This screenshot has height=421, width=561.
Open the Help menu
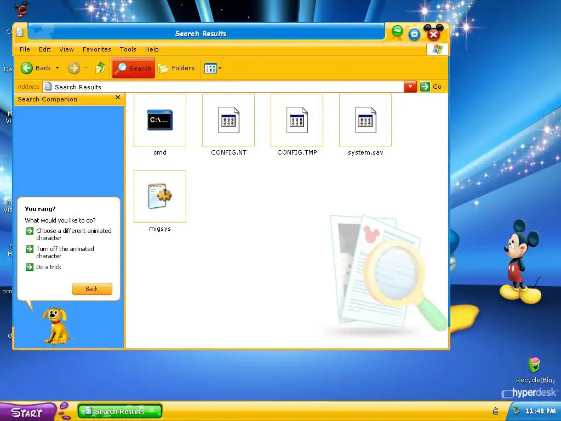[x=152, y=49]
